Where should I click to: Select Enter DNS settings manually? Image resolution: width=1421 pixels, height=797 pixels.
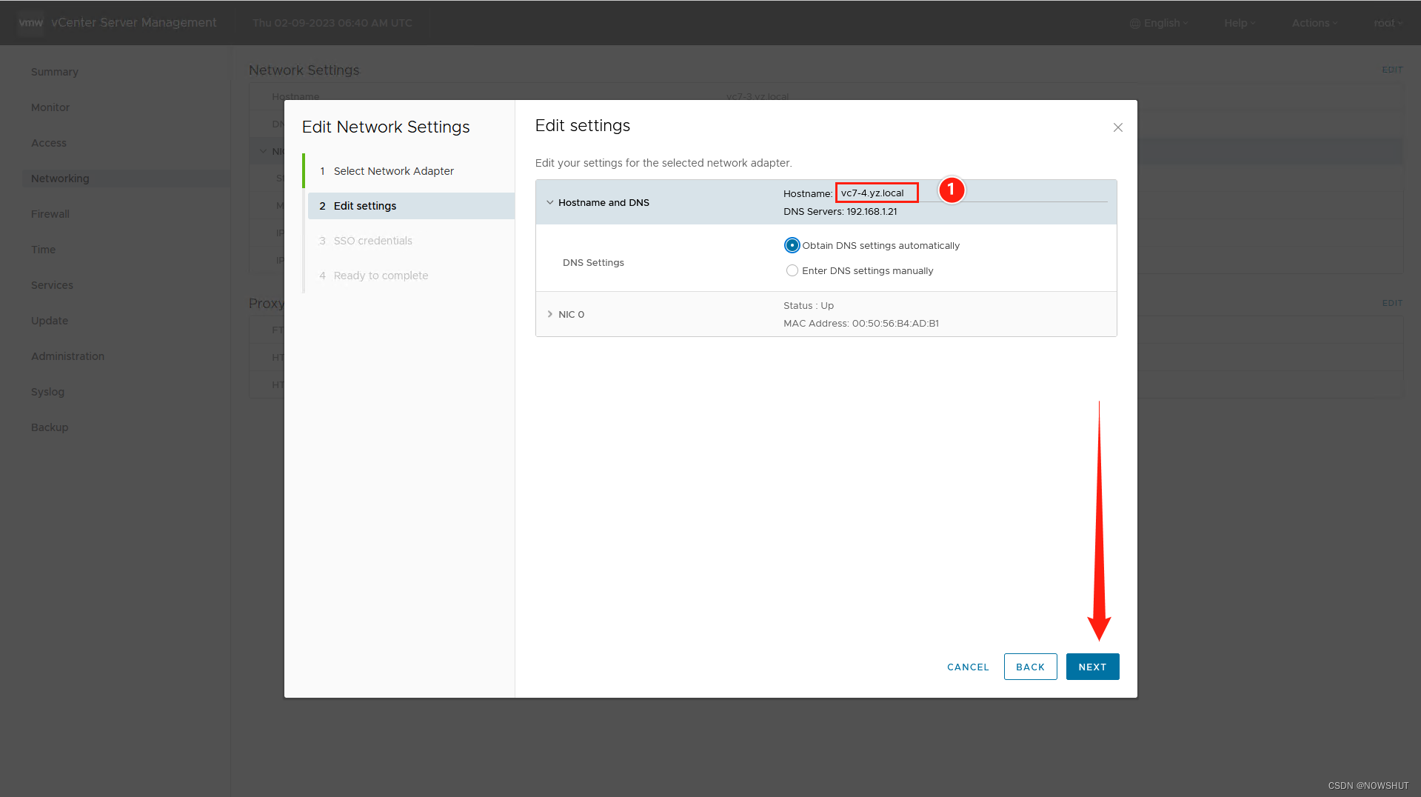[792, 270]
